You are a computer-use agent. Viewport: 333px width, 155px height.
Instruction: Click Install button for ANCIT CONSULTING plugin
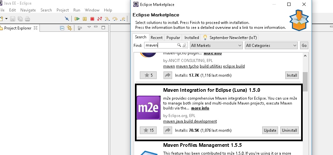[292, 75]
